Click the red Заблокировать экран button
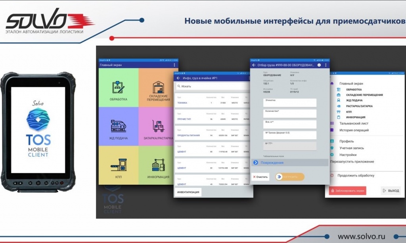 (347, 191)
